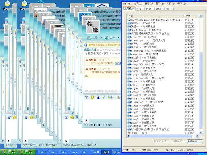Open 帮助 menu in Task Manager
The width and height of the screenshot is (207, 155).
pyautogui.click(x=182, y=4)
